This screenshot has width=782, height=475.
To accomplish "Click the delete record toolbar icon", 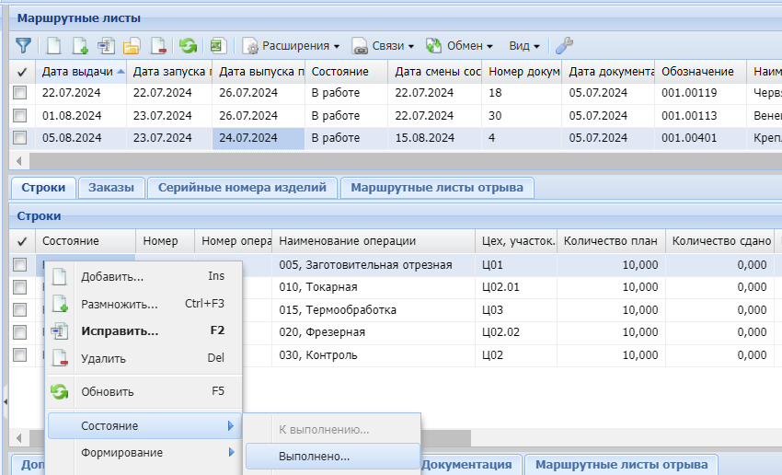I will click(x=157, y=45).
